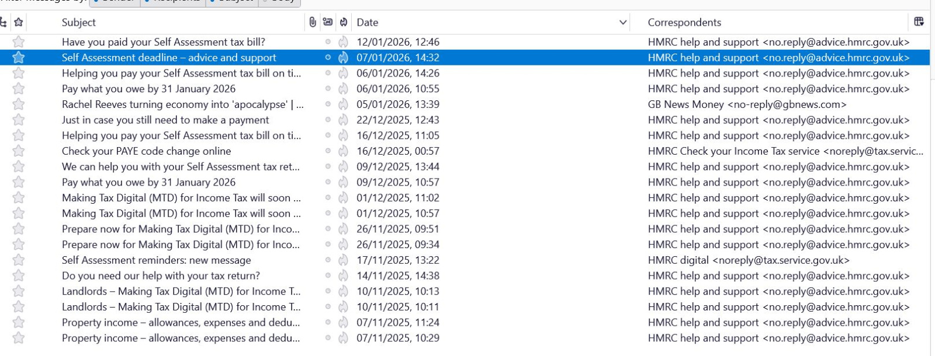
Task: Open the column picker icon beside Correspondents
Action: 919,22
